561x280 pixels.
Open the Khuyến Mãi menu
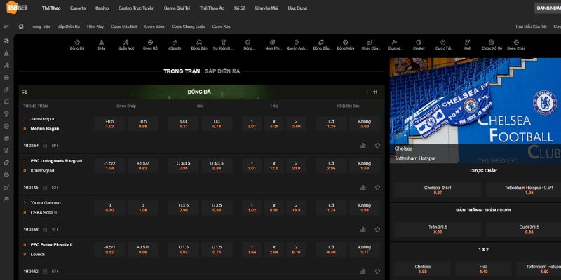266,8
